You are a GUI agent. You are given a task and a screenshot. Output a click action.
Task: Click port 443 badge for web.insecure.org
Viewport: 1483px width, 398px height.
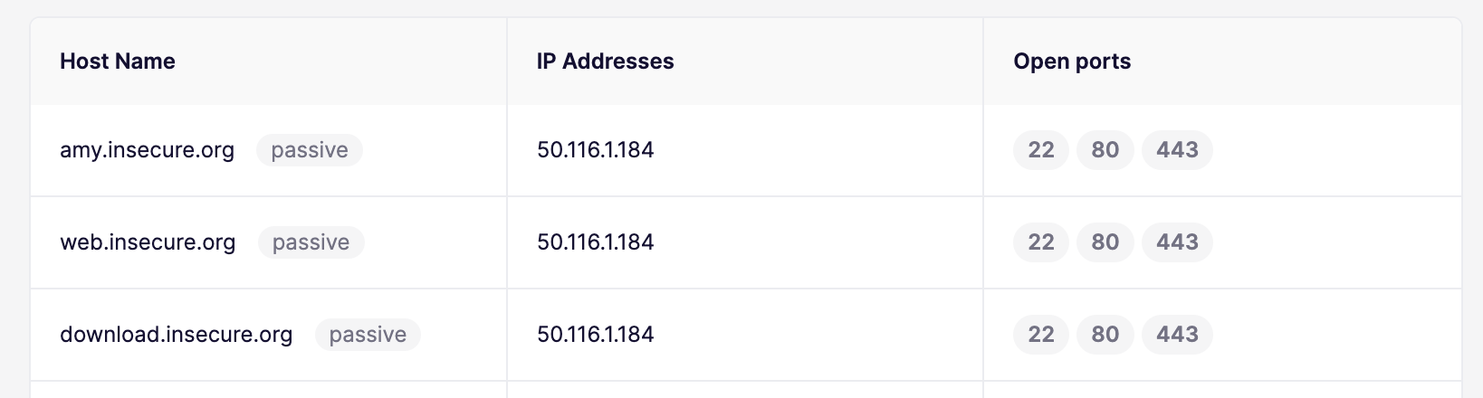tap(1177, 242)
